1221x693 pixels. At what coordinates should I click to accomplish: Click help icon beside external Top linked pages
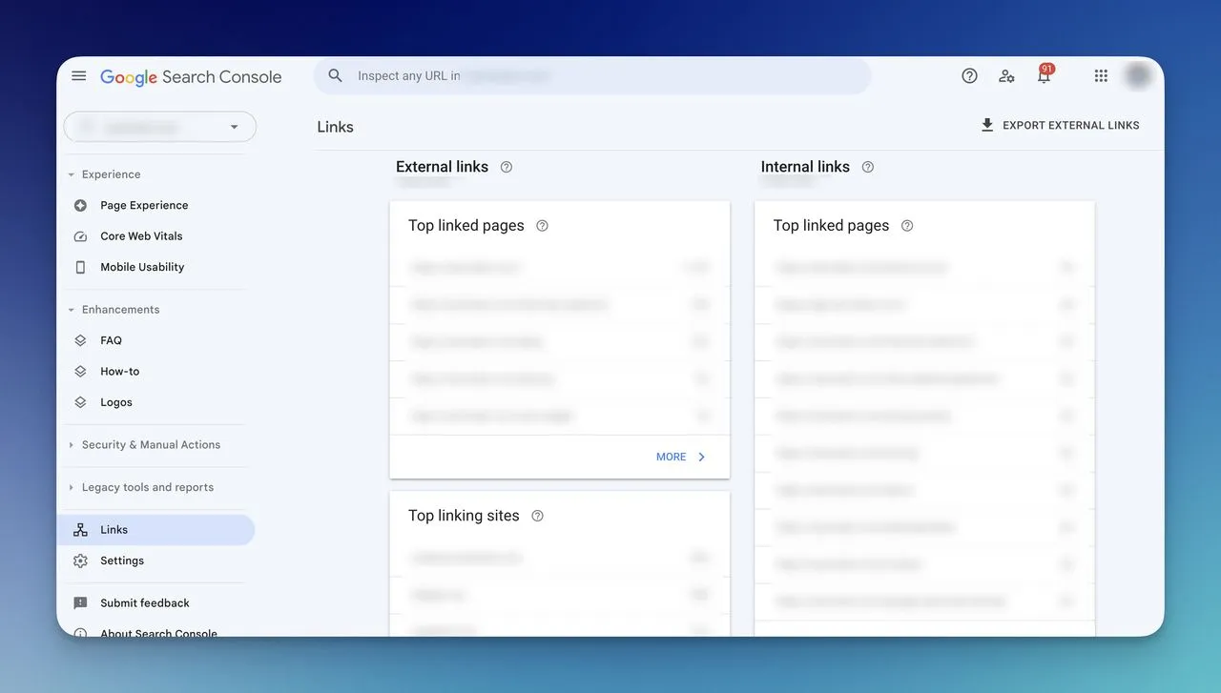coord(542,226)
